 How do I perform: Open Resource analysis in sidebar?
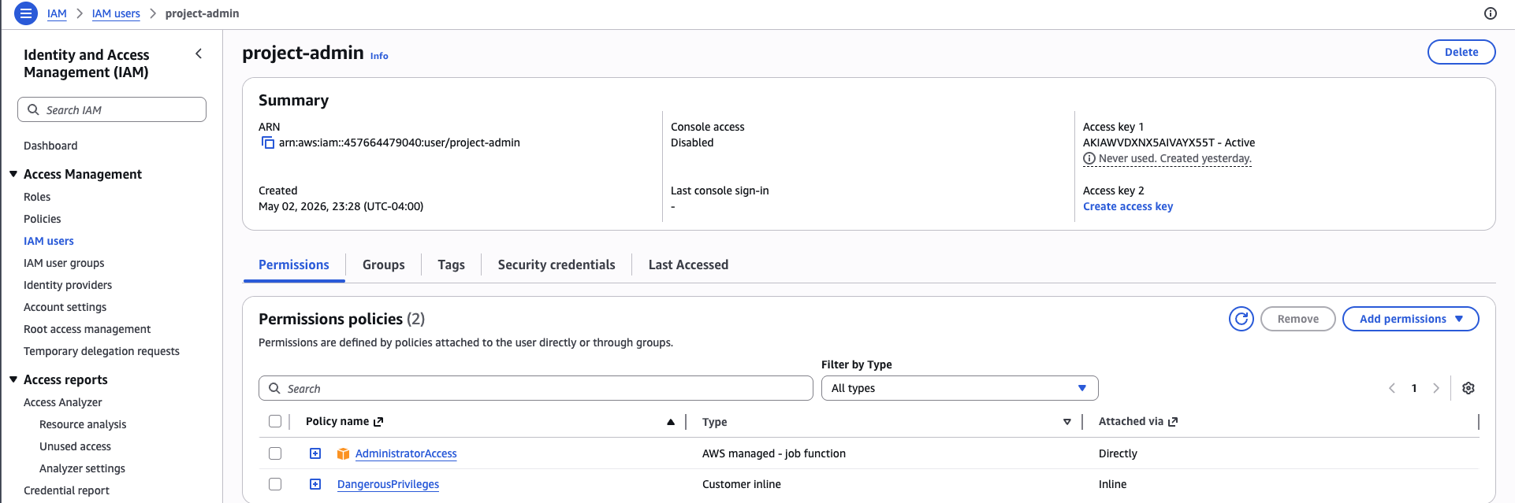click(x=83, y=424)
